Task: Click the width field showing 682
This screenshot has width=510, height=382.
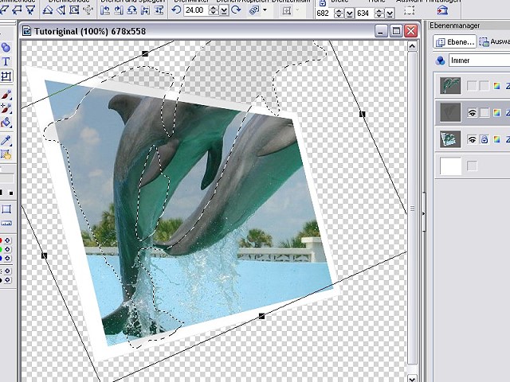Action: (x=324, y=14)
